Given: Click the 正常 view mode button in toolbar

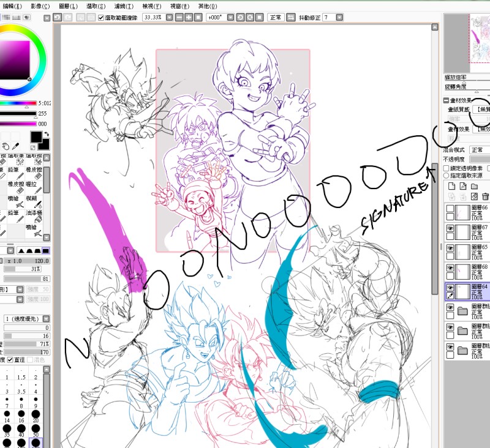Looking at the screenshot, I should (x=276, y=18).
